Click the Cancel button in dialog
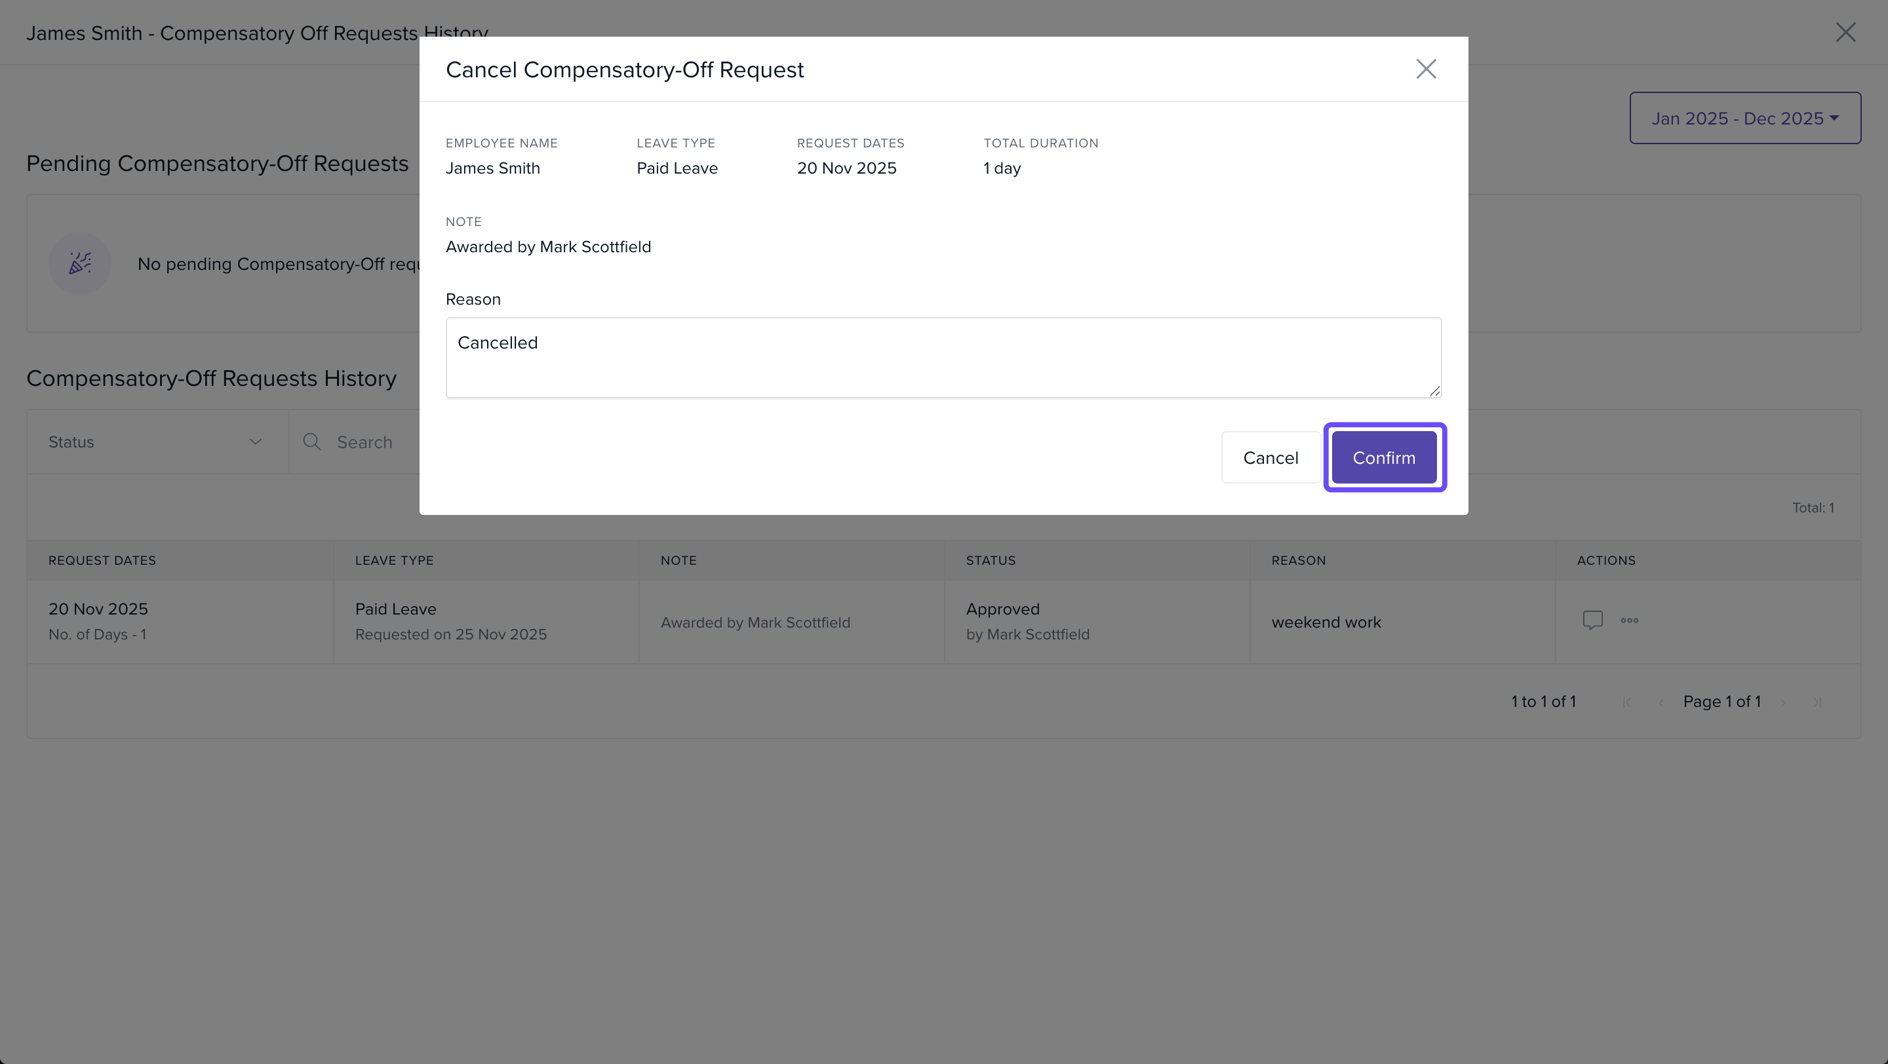The width and height of the screenshot is (1888, 1064). [x=1270, y=458]
